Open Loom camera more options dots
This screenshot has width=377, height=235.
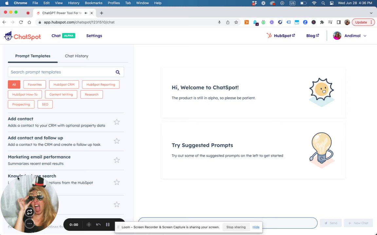point(29,224)
